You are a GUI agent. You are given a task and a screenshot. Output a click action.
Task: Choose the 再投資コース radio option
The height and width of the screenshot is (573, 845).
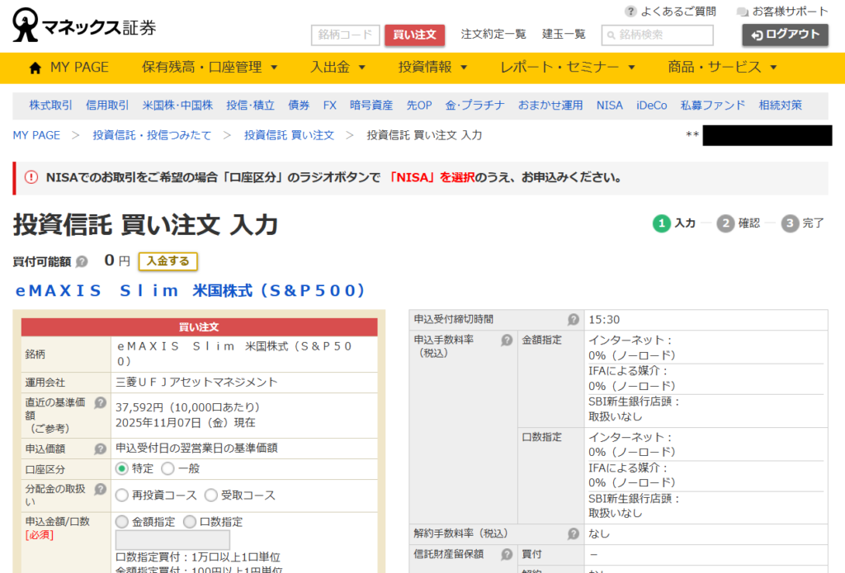[x=122, y=496]
